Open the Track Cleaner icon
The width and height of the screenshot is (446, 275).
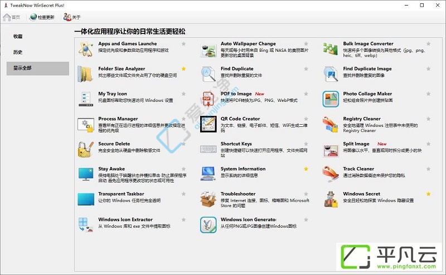click(x=331, y=174)
